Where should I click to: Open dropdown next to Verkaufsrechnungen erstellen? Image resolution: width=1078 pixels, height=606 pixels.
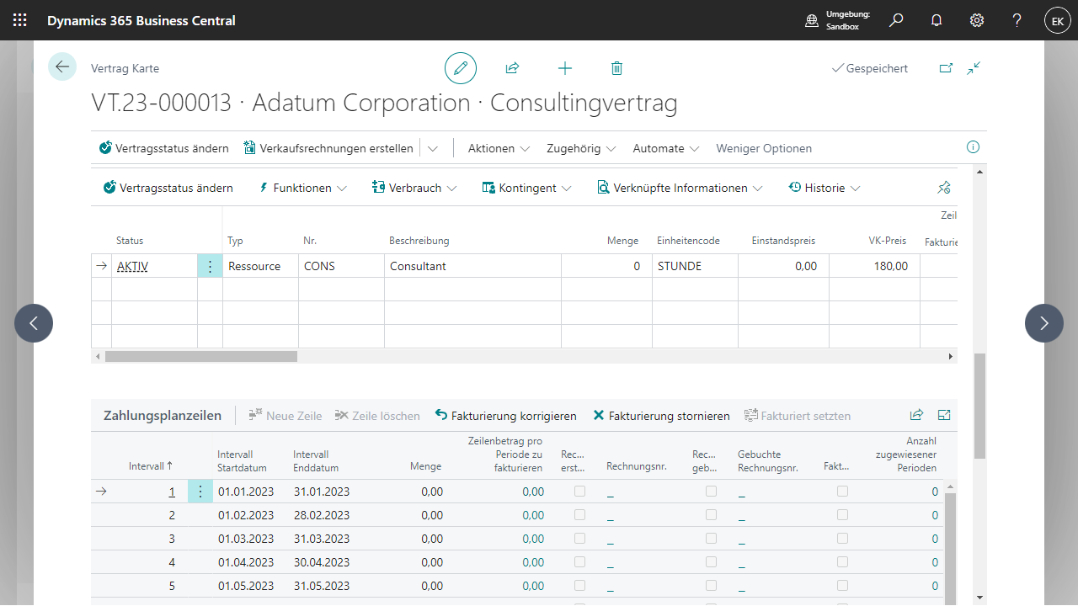[x=432, y=148]
